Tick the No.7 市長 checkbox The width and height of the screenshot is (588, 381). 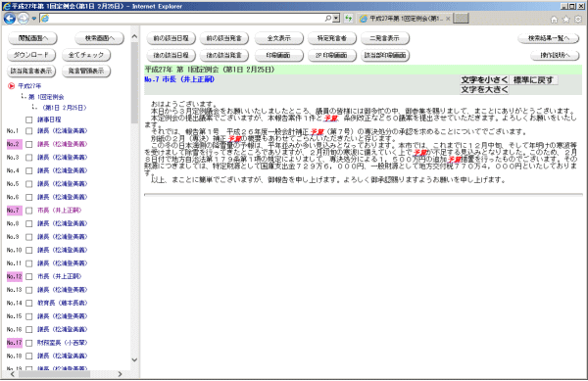pyautogui.click(x=28, y=211)
